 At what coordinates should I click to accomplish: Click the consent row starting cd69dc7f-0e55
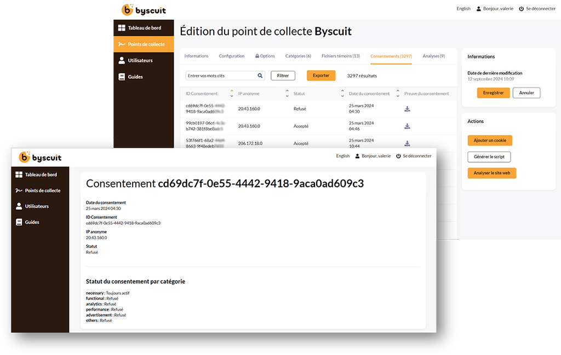click(318, 109)
